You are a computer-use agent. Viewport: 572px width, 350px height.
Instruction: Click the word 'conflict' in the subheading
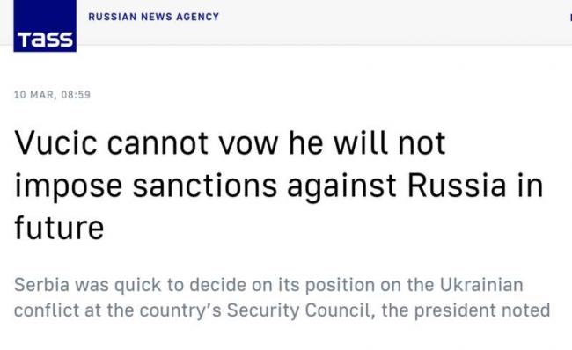pyautogui.click(x=47, y=310)
